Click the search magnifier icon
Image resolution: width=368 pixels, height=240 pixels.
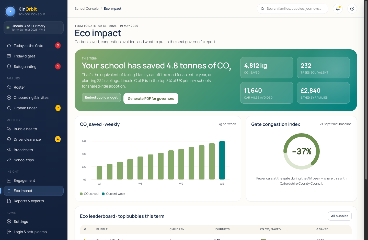[262, 9]
